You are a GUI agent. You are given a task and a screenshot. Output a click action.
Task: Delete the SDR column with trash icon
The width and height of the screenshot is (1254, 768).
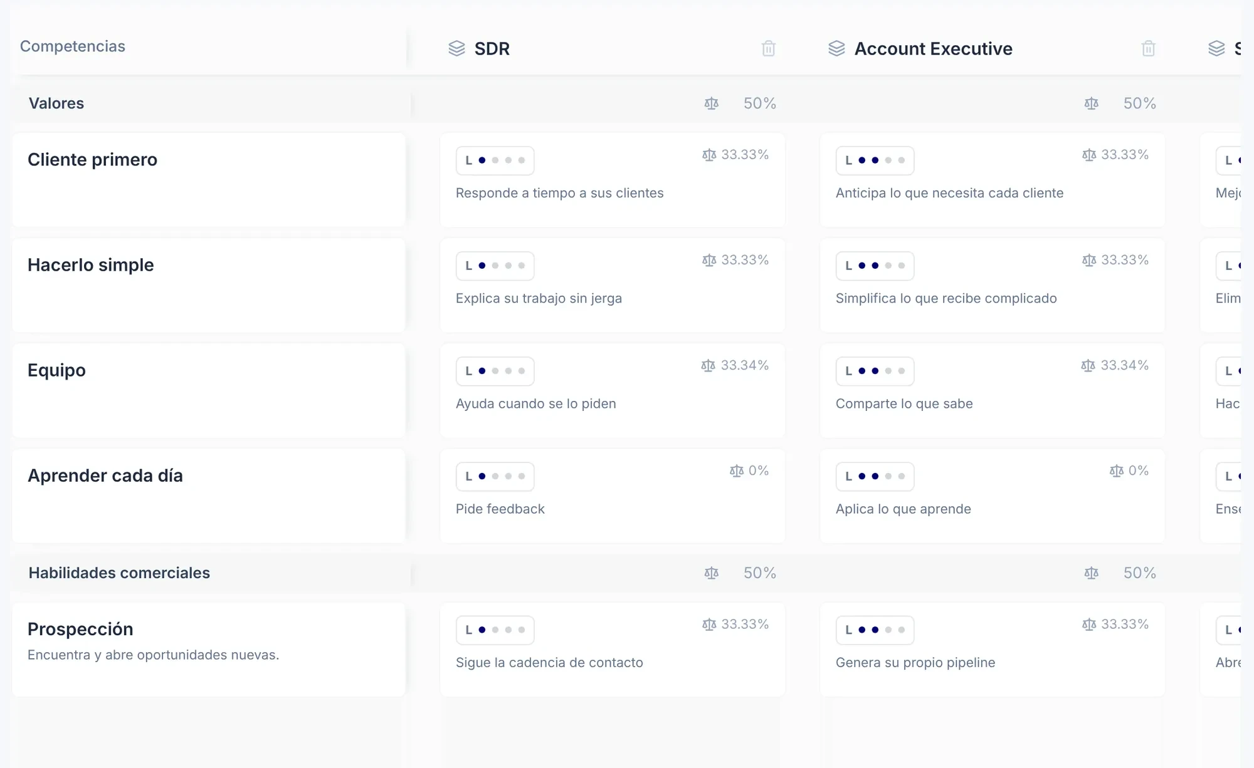[768, 48]
